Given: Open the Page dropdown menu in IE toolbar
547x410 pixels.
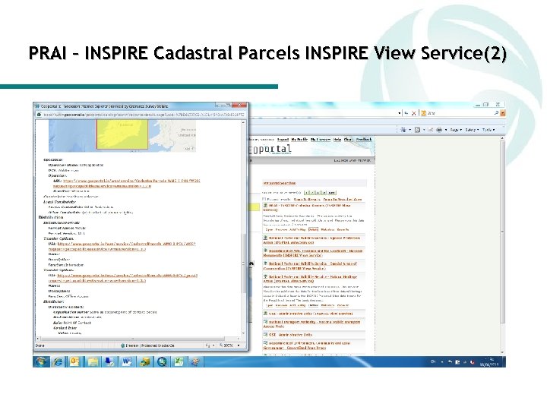Looking at the screenshot, I should point(455,130).
